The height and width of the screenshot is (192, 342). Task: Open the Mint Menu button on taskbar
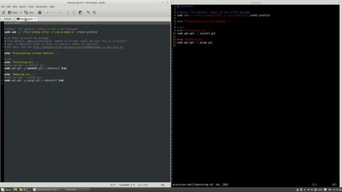(6, 190)
